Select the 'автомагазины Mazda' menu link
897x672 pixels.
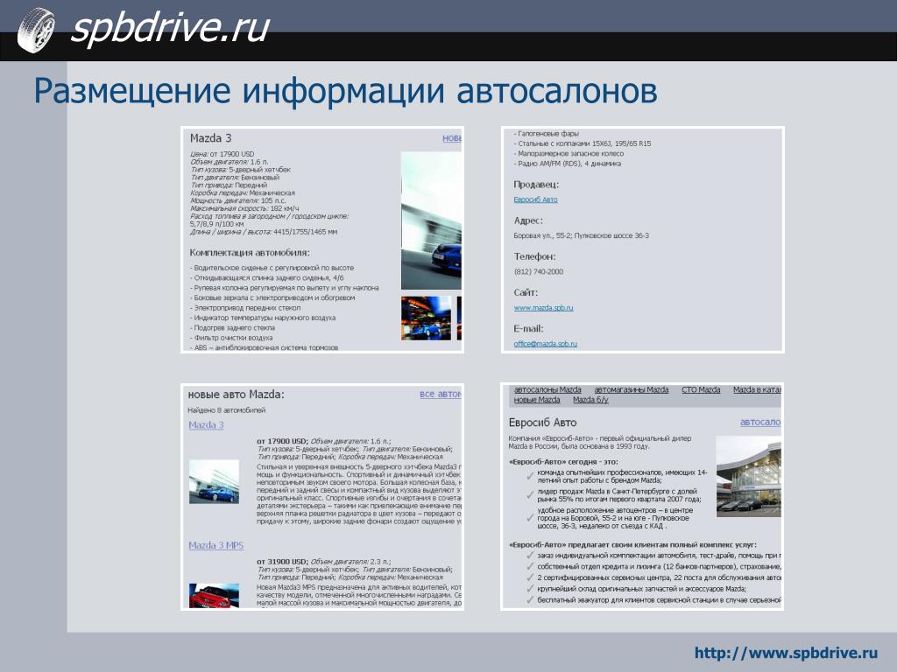coord(632,389)
